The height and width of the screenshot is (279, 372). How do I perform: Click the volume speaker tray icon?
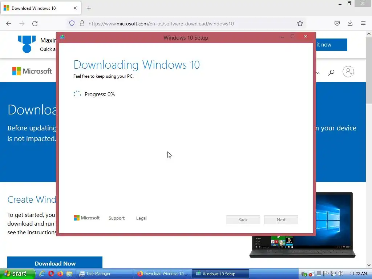coord(340,274)
